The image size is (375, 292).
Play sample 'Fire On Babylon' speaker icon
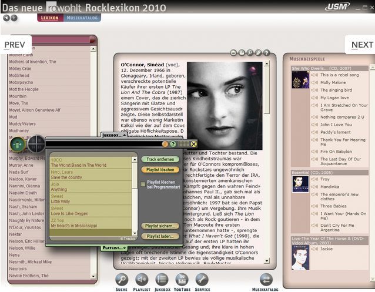coord(314,152)
